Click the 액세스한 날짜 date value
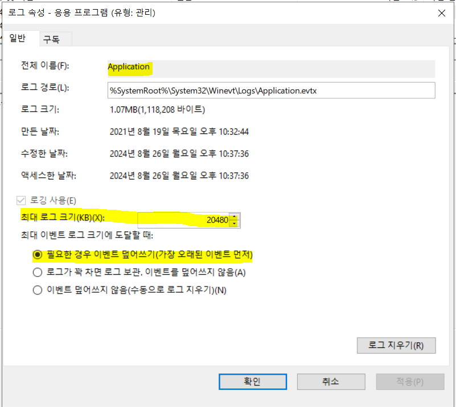This screenshot has width=456, height=407. [x=179, y=176]
